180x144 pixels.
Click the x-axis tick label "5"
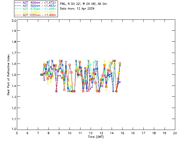point(17,133)
